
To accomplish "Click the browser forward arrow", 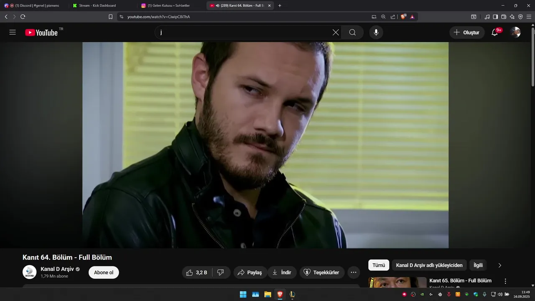I will (14, 17).
